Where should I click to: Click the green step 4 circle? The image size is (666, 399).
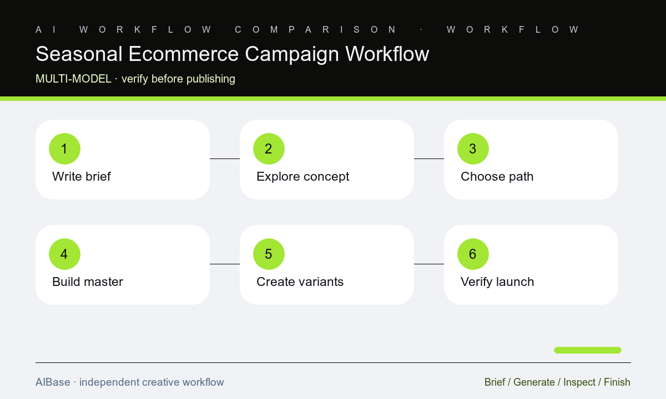point(64,254)
